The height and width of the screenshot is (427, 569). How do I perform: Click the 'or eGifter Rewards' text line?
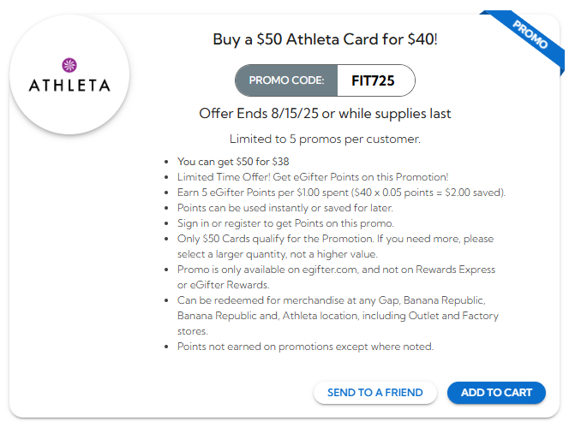(223, 285)
